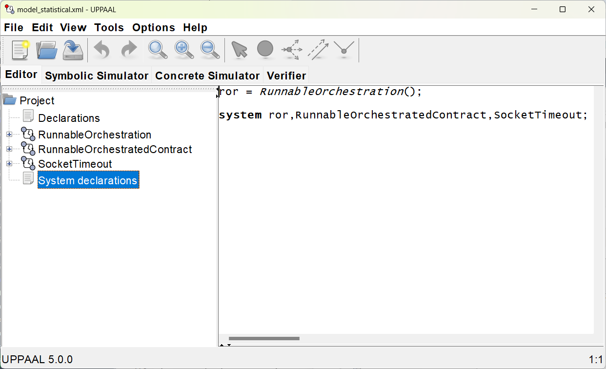Click the Zoom out magnifier icon
This screenshot has width=606, height=369.
tap(210, 50)
